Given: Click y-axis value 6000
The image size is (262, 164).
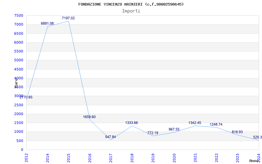Looking at the screenshot, I should coord(19,42).
